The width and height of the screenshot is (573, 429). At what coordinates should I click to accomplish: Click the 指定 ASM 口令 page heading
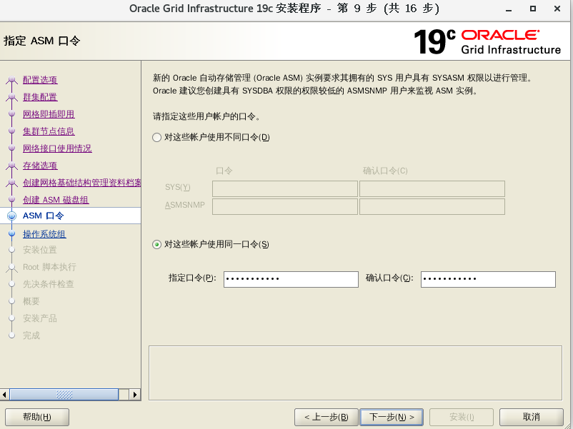(x=41, y=41)
